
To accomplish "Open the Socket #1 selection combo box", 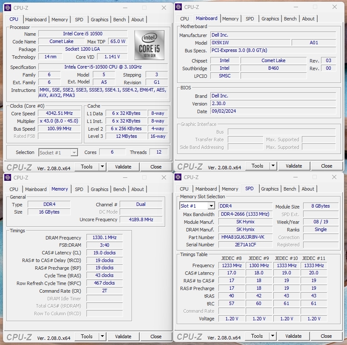I will [58, 152].
